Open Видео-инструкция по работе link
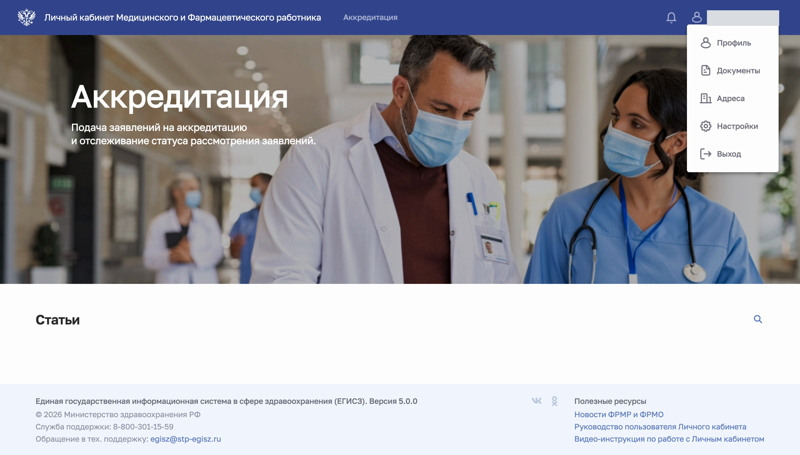 click(x=669, y=439)
